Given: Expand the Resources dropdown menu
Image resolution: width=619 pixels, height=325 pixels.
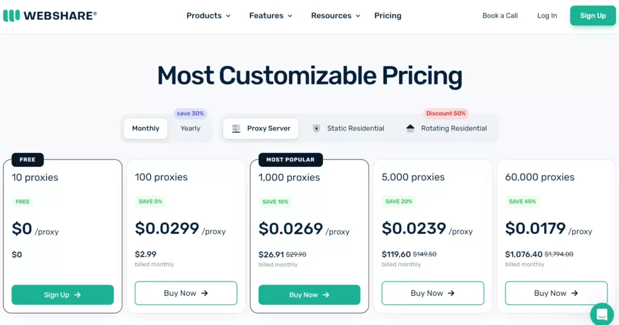Looking at the screenshot, I should tap(335, 16).
